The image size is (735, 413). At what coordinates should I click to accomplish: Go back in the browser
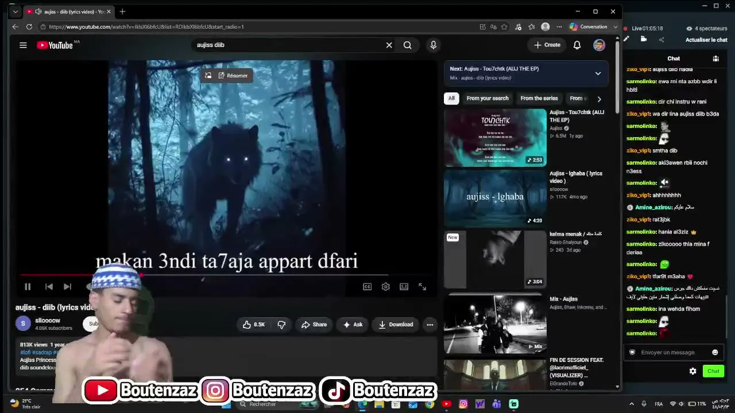pos(16,27)
